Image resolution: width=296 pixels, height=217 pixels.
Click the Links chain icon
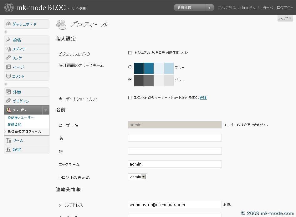pos(8,58)
